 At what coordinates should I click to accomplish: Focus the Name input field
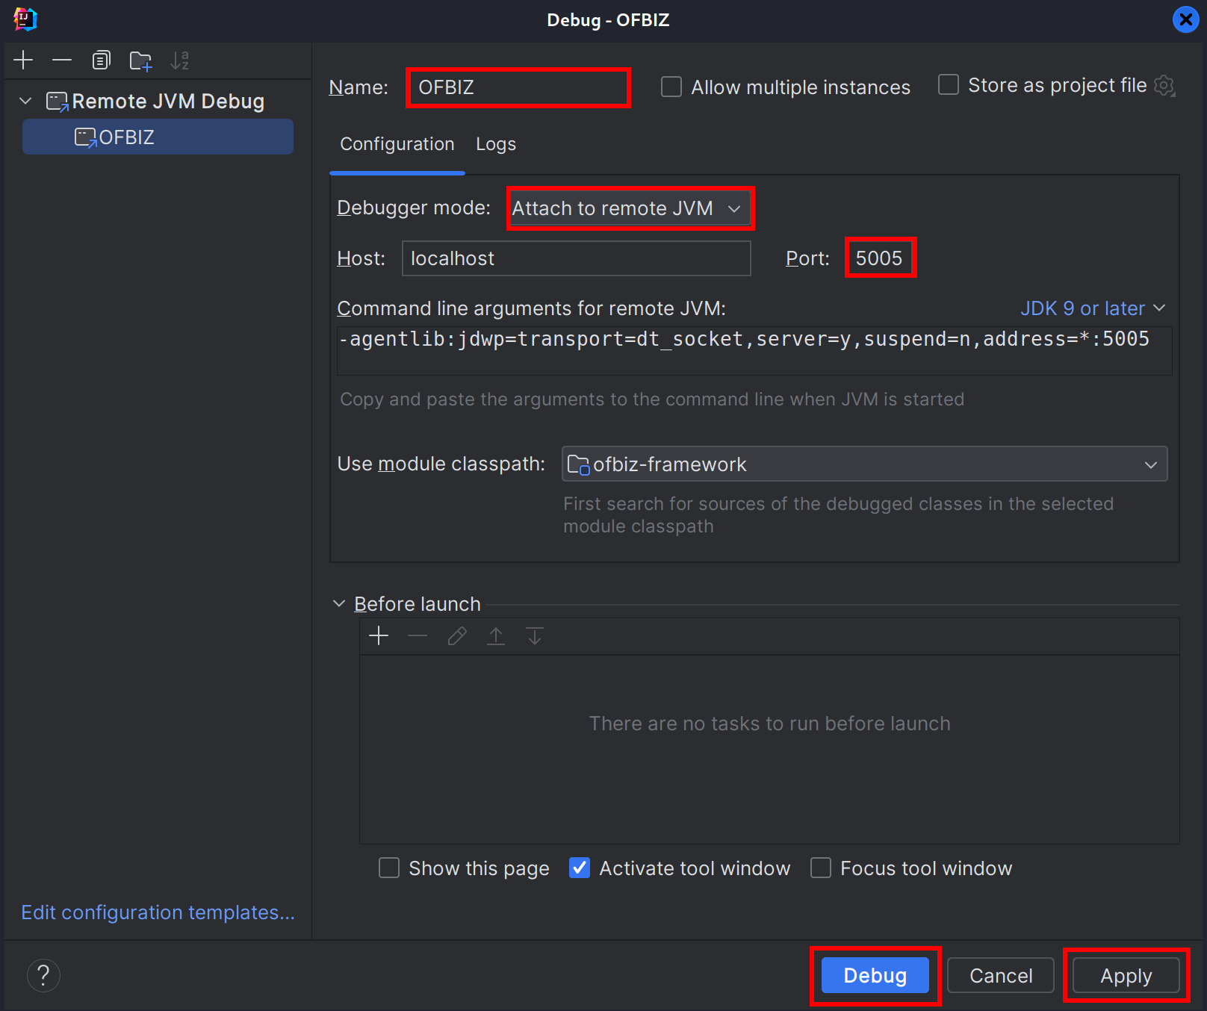point(518,87)
